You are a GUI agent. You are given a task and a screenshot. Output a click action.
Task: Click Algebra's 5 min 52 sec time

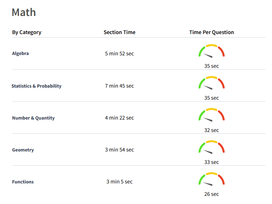coord(119,54)
